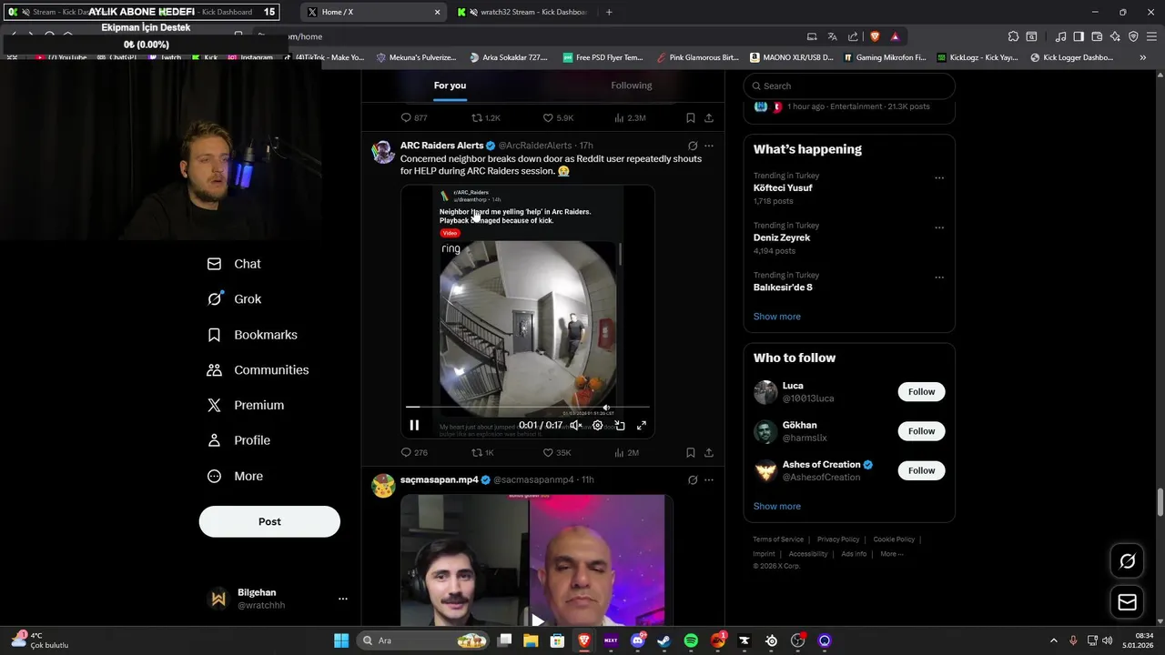Like the ARC Raiders post showing 35K
Viewport: 1165px width, 655px height.
click(557, 452)
